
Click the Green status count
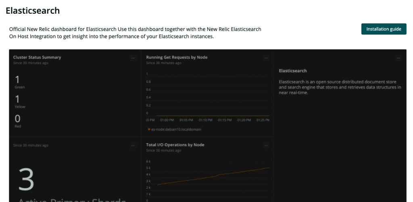17,80
